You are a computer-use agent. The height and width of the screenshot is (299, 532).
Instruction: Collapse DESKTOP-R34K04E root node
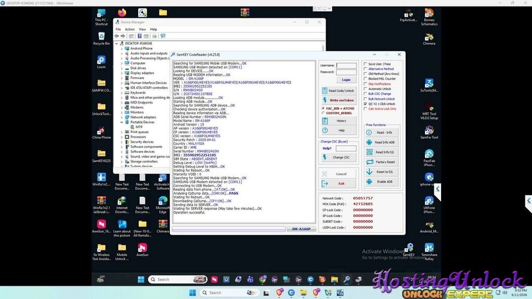(117, 44)
